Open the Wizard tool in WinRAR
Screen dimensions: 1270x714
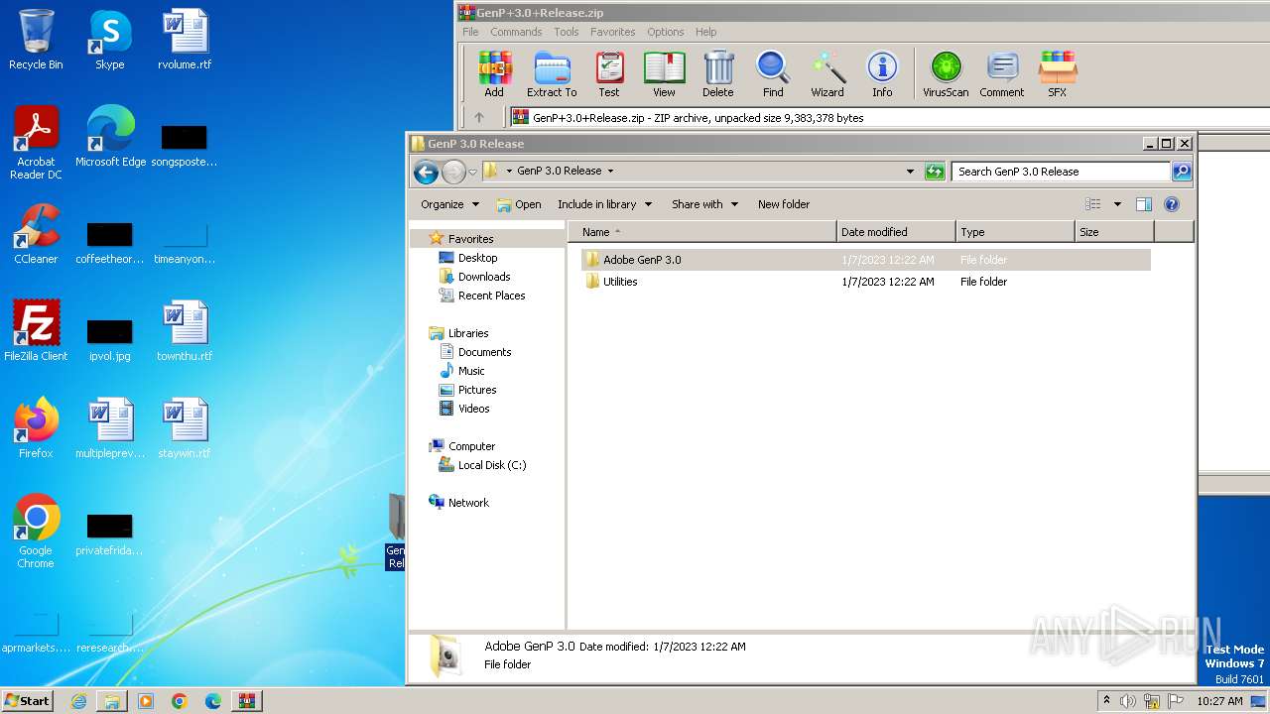tap(827, 74)
